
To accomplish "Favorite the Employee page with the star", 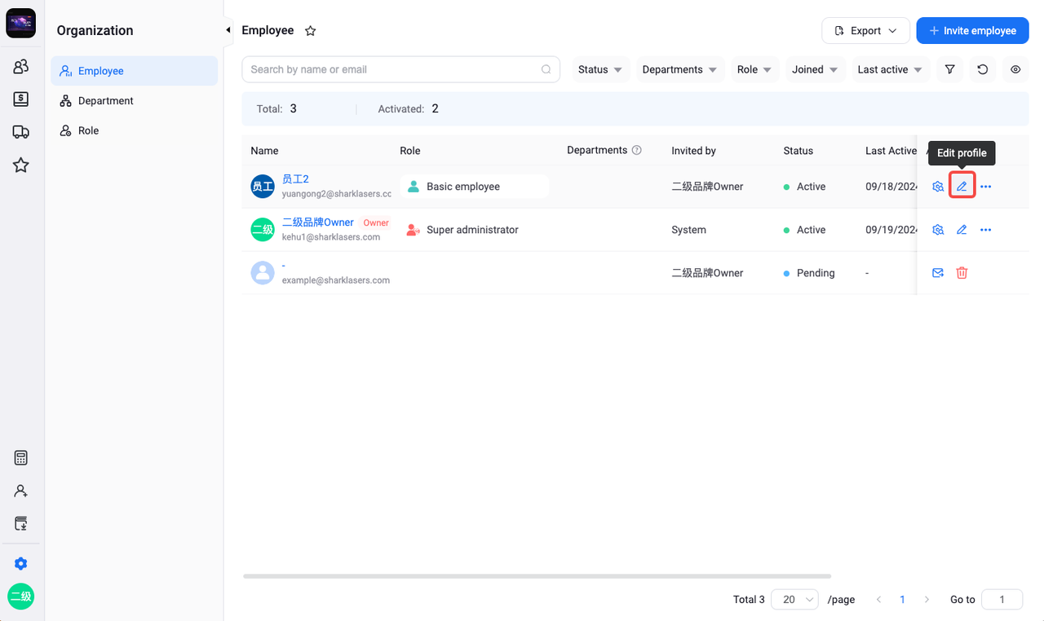I will coord(310,31).
